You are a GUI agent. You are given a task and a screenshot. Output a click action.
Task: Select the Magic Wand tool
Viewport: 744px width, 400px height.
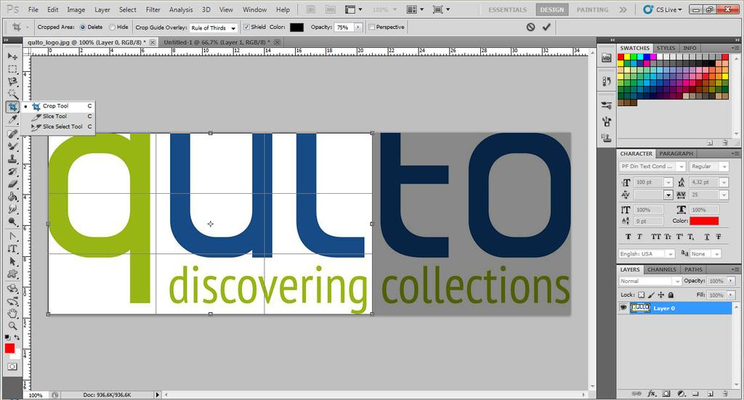click(x=12, y=94)
